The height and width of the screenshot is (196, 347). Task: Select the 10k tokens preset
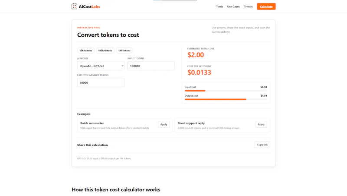(85, 51)
